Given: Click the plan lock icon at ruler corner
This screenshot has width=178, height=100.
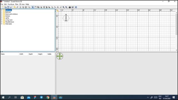Looking at the screenshot, I should click(x=57, y=11).
